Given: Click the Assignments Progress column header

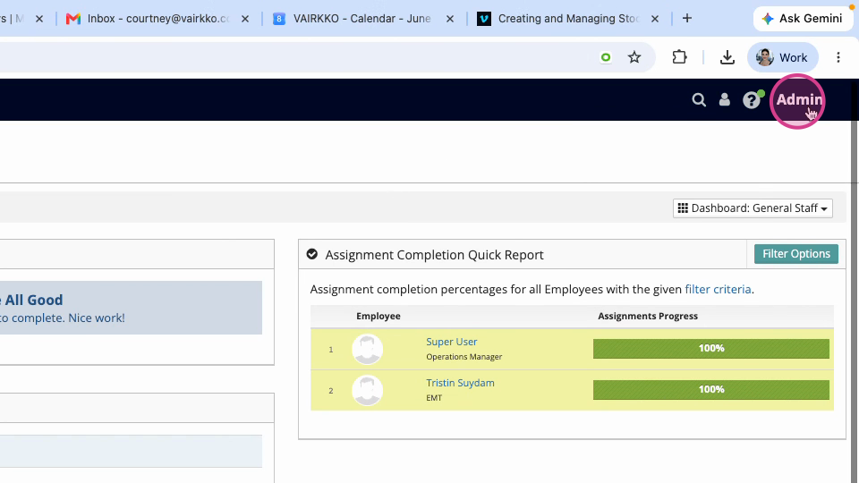Looking at the screenshot, I should [x=648, y=316].
